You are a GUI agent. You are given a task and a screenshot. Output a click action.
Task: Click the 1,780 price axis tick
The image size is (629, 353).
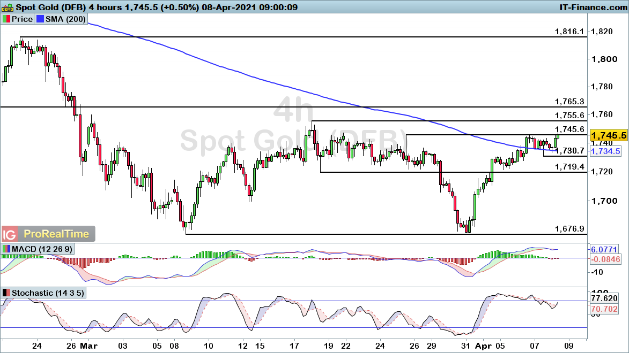pos(602,87)
